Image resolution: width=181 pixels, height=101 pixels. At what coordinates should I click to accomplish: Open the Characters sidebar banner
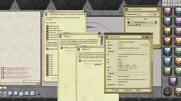(x=167, y=12)
